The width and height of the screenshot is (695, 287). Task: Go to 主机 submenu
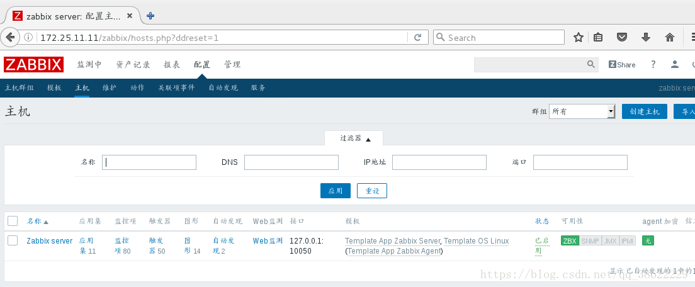point(82,87)
